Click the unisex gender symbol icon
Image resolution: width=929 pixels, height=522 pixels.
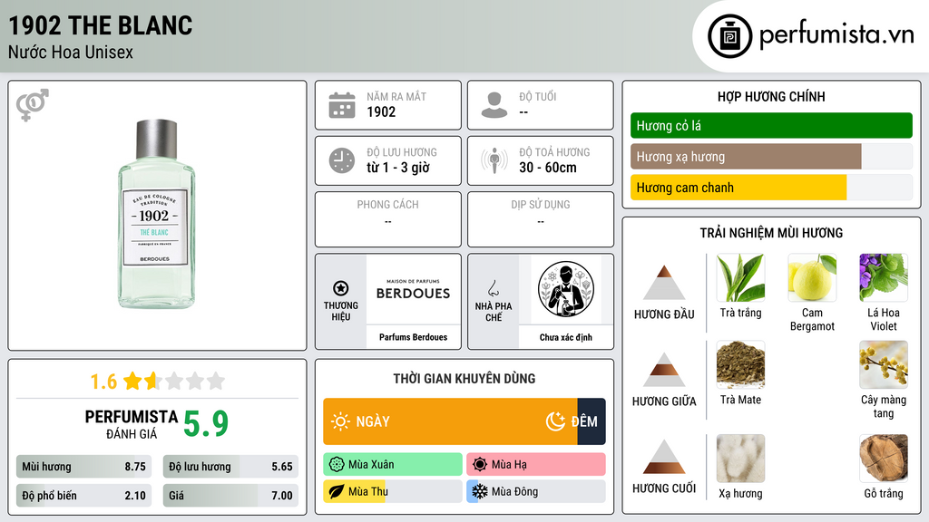tap(32, 105)
